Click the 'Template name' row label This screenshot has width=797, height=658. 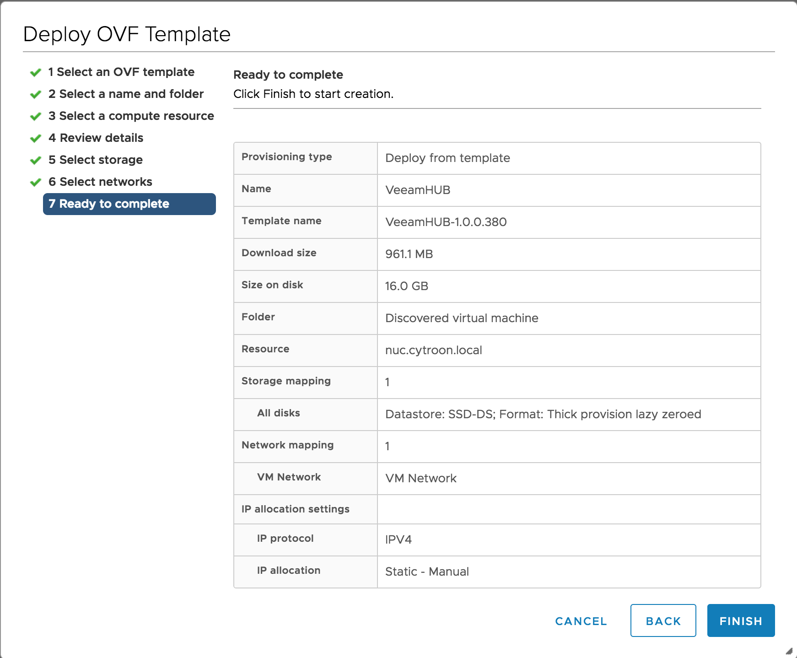[x=281, y=221]
